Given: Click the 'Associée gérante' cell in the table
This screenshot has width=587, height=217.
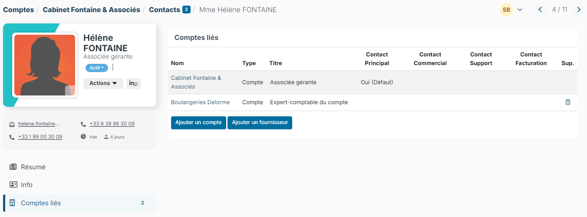Looking at the screenshot, I should [x=293, y=82].
